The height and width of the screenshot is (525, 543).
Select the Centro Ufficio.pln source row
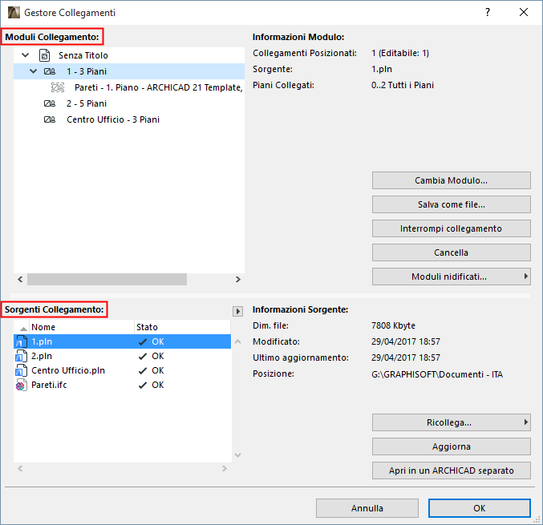(122, 370)
